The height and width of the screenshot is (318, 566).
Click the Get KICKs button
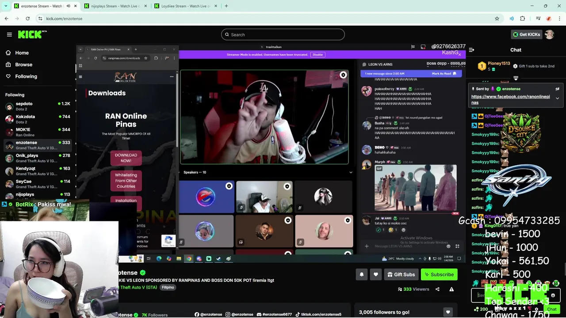point(526,34)
